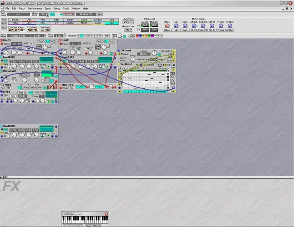The image size is (294, 227).
Task: Select sine waveform in LfoB1 module
Action: [x=30, y=93]
